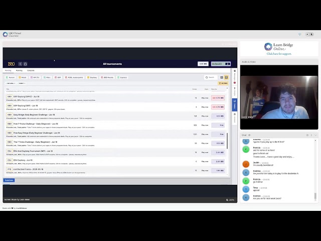The width and height of the screenshot is (321, 241).
Task: Select Just Declare France tournament row
Action: tap(115, 171)
